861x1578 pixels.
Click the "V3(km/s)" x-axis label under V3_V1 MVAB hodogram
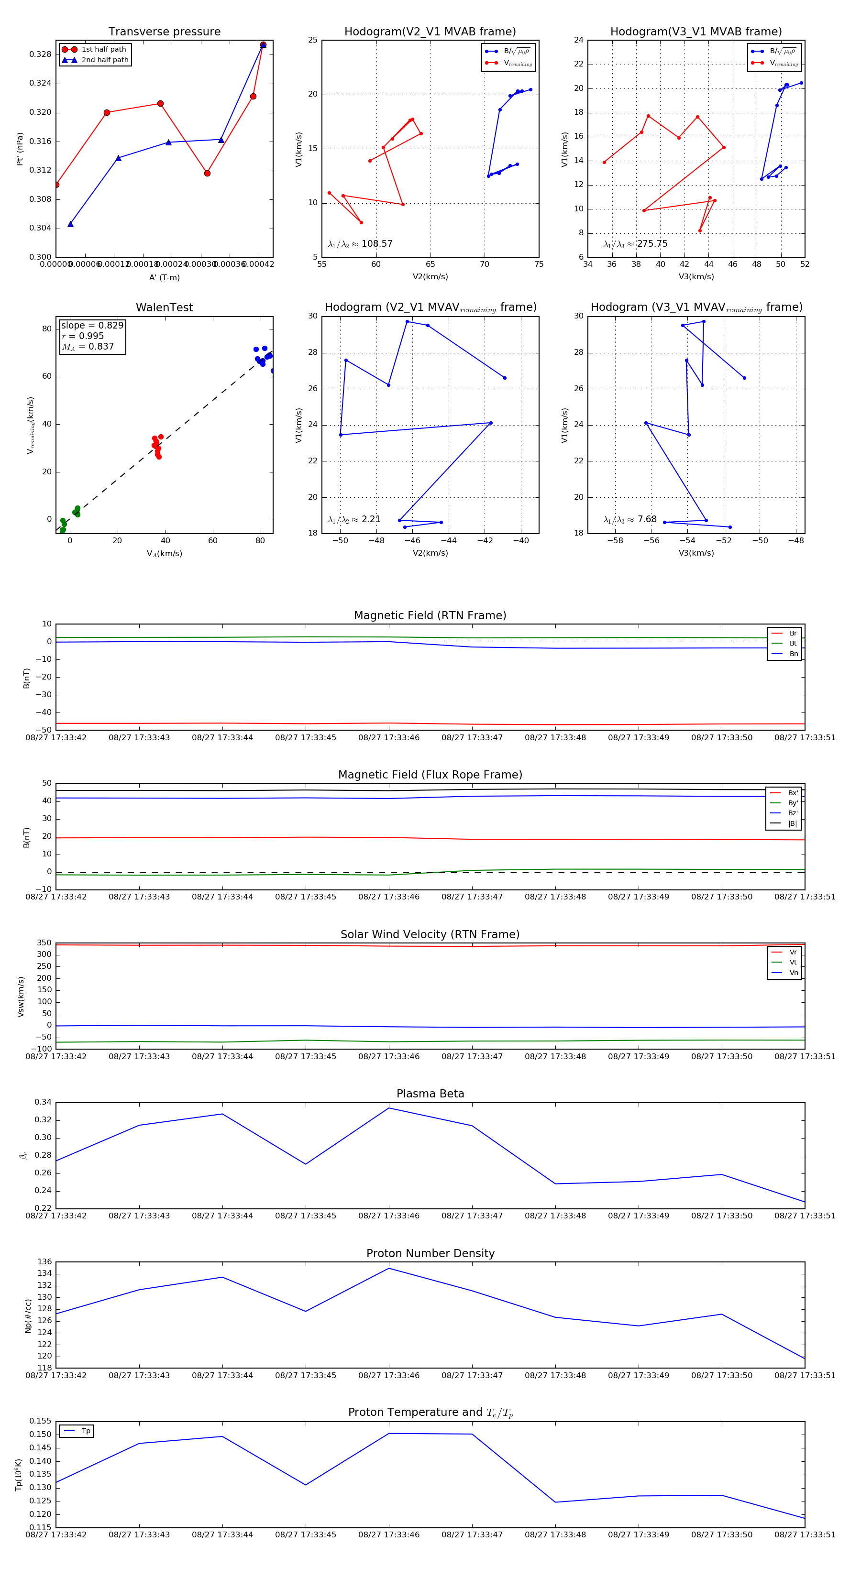(696, 277)
